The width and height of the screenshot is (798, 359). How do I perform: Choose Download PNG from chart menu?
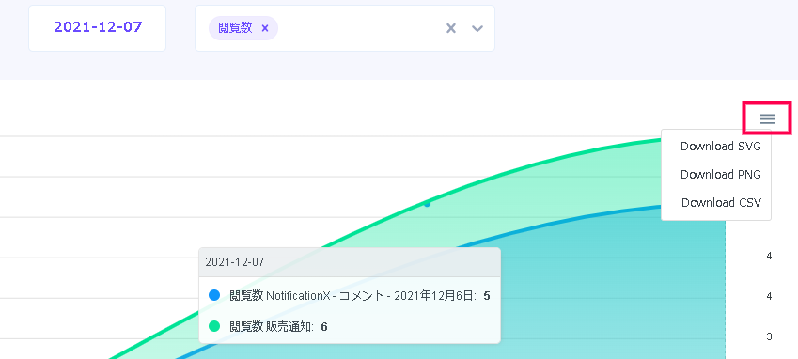pos(721,175)
